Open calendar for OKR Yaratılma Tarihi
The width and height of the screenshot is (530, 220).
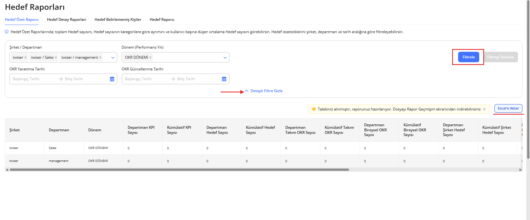point(112,79)
